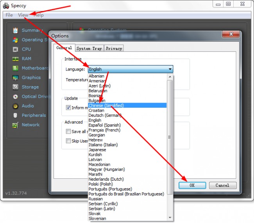Click the Optical Drives disc icon
The width and height of the screenshot is (254, 223).
pyautogui.click(x=15, y=97)
